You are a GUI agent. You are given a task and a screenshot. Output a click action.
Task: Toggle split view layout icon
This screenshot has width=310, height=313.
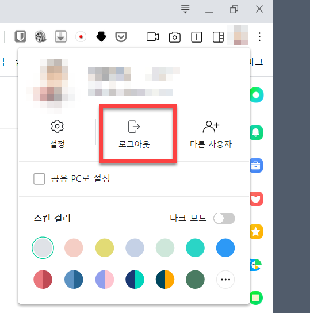[218, 37]
